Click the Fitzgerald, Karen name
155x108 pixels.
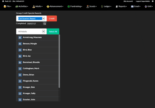[x=30, y=81]
